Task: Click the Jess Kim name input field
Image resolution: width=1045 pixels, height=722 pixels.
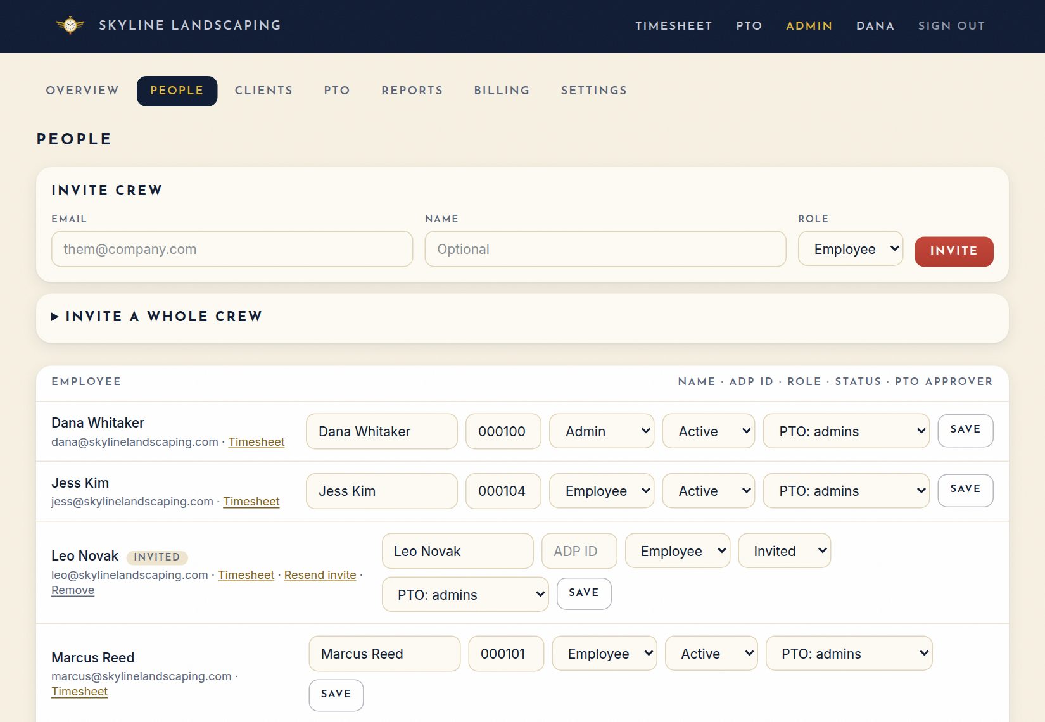Action: tap(382, 491)
